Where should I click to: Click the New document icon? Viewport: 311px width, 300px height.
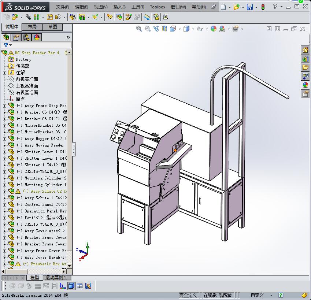(223, 7)
